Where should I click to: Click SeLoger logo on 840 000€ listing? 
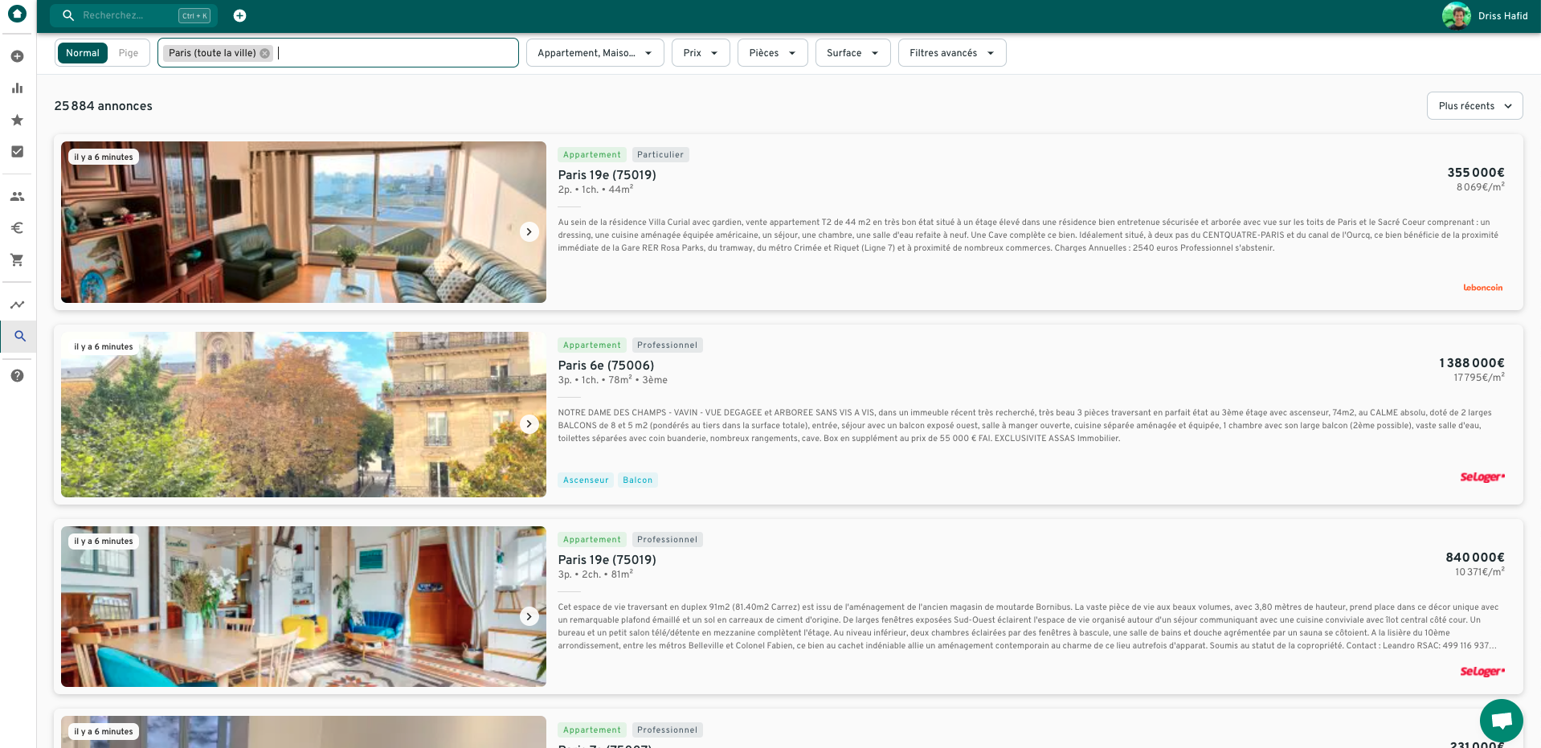tap(1482, 672)
